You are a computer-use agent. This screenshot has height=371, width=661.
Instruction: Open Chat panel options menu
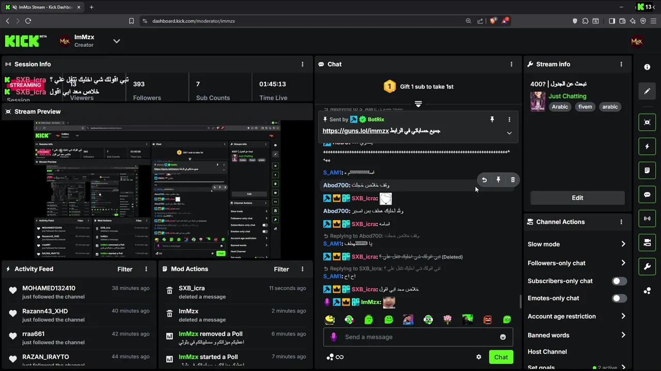[512, 64]
